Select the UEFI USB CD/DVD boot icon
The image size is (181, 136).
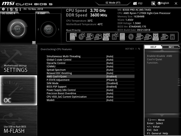click(98, 37)
